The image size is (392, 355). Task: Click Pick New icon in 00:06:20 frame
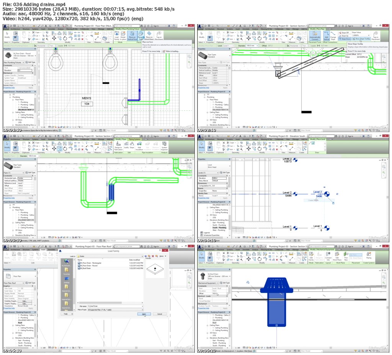click(x=346, y=256)
